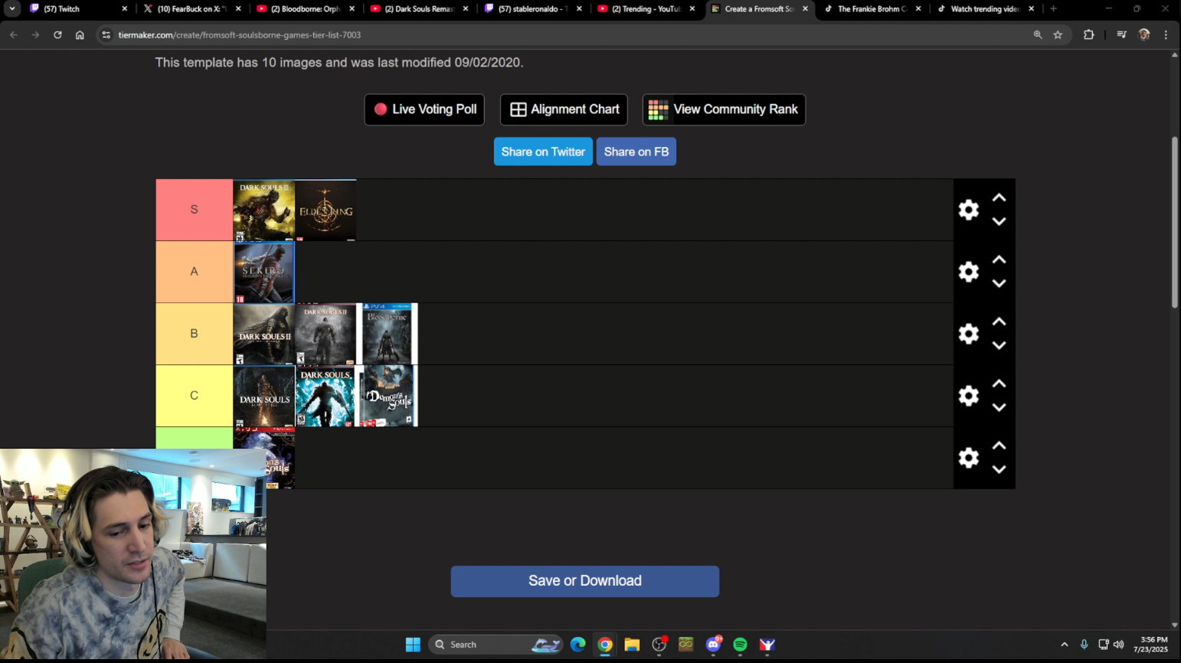The image size is (1181, 663).
Task: Open the Chrome profile avatar
Action: pyautogui.click(x=1144, y=35)
